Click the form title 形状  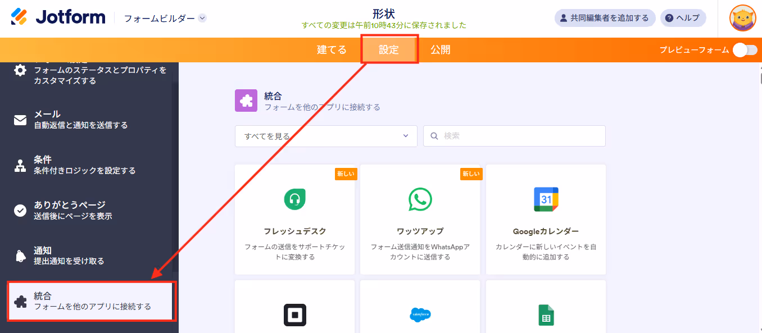click(x=384, y=14)
